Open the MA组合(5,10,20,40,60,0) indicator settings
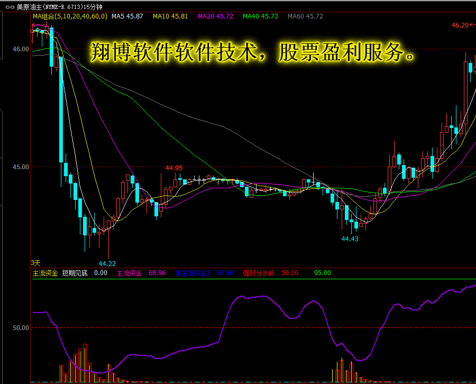 tap(70, 16)
